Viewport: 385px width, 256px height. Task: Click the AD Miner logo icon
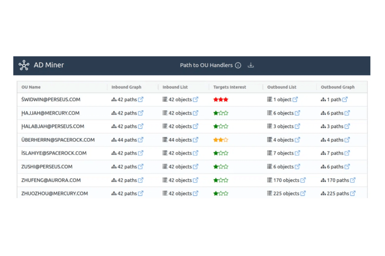coord(24,65)
